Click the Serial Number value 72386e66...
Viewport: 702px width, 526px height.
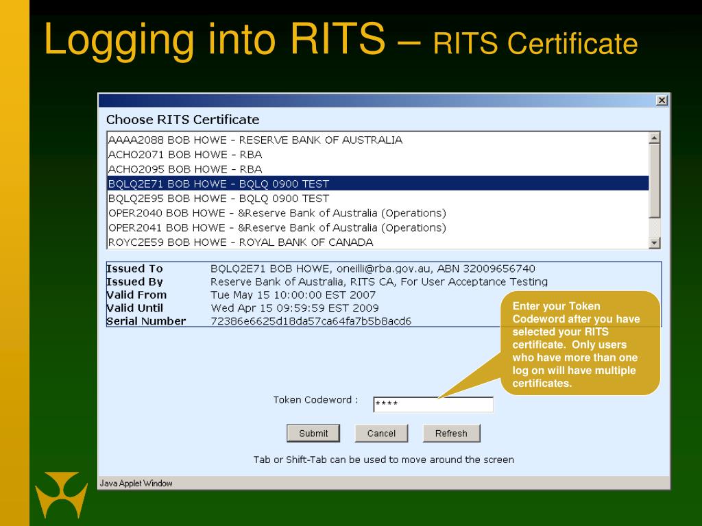coord(311,321)
